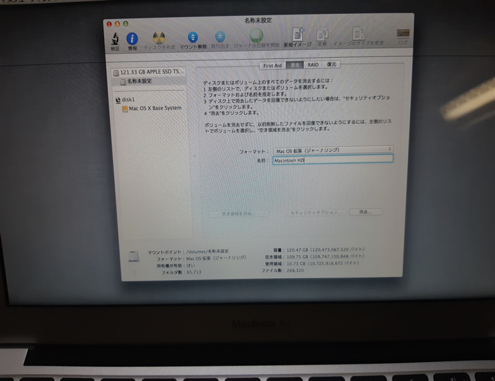
Task: Click the 消去... erase button
Action: click(x=366, y=211)
